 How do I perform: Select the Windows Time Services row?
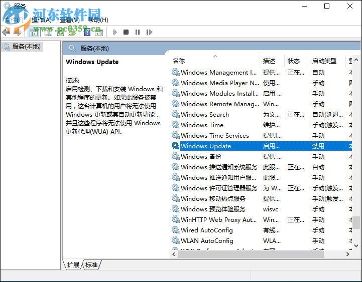pos(262,135)
